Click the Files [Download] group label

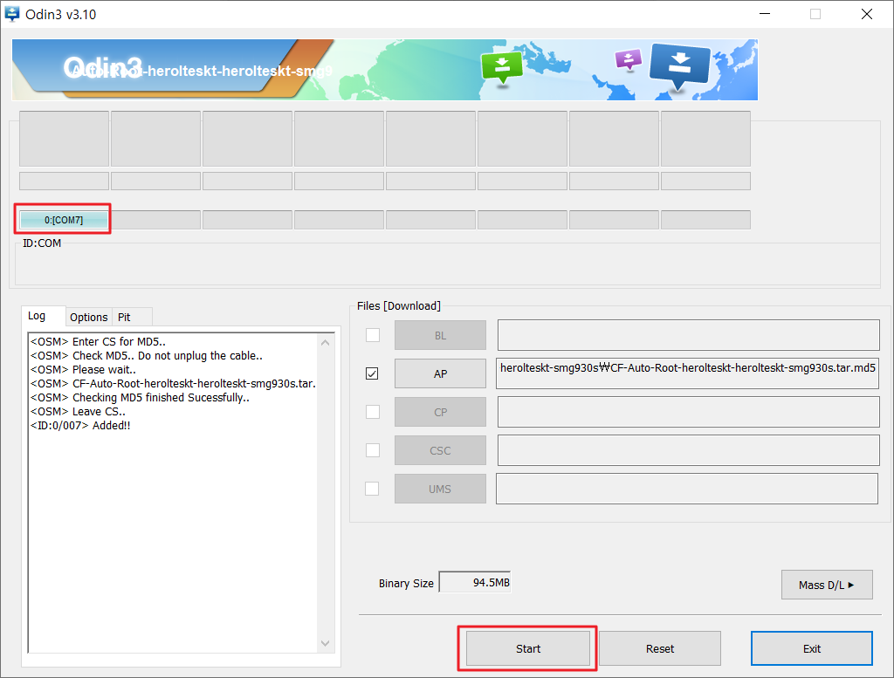(398, 306)
